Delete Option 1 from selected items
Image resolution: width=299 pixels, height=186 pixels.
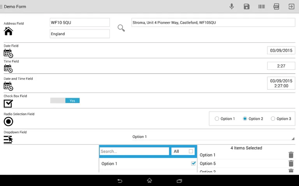[x=291, y=155]
